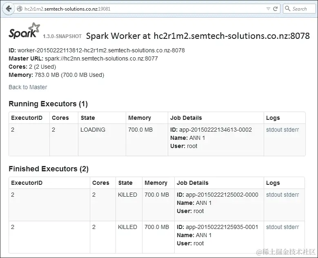Click KILLED state for app-20150222125002-0000
318x258 pixels.
point(127,195)
